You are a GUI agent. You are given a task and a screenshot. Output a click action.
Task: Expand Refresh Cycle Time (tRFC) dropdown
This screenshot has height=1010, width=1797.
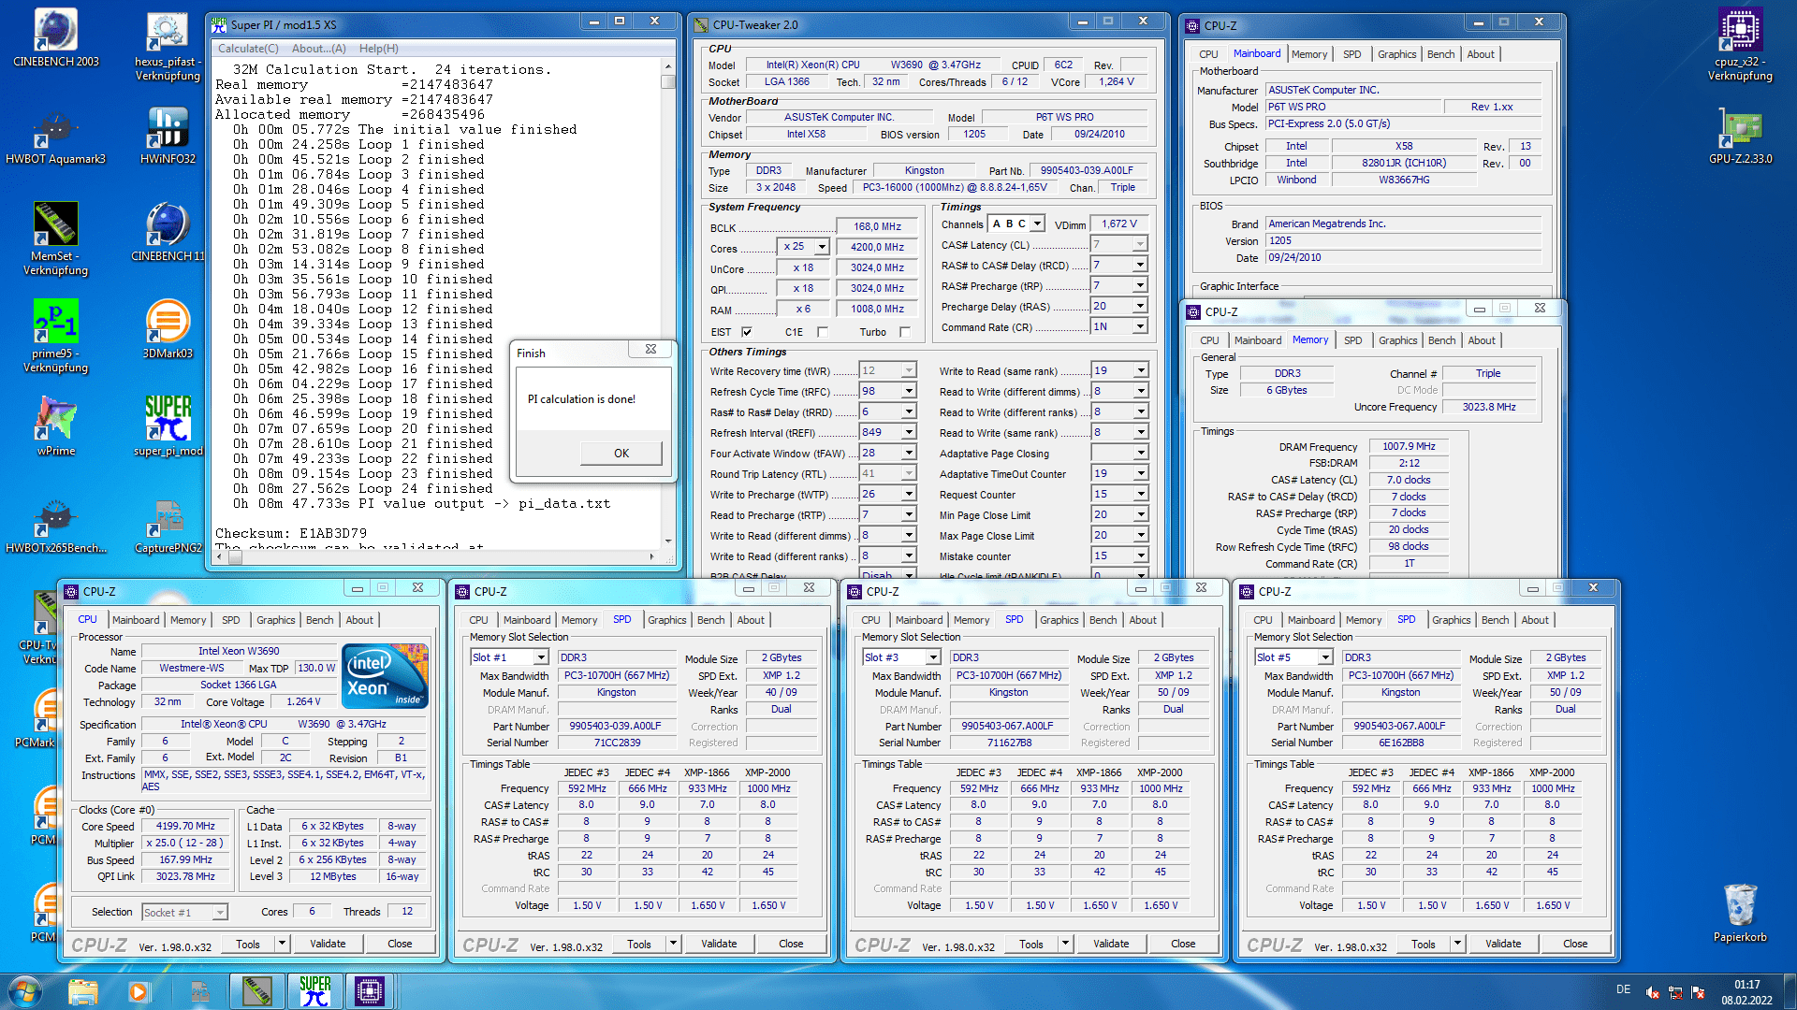(908, 392)
